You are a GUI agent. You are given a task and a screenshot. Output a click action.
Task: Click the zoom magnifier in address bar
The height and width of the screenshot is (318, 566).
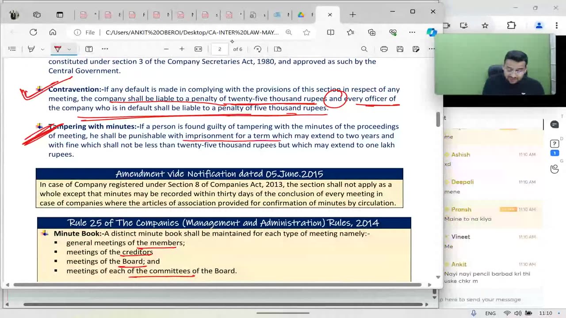click(x=289, y=32)
